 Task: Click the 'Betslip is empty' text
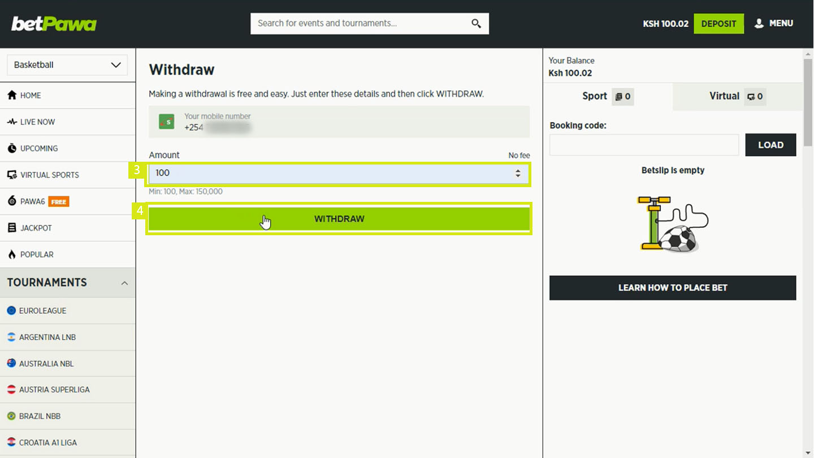pyautogui.click(x=673, y=170)
